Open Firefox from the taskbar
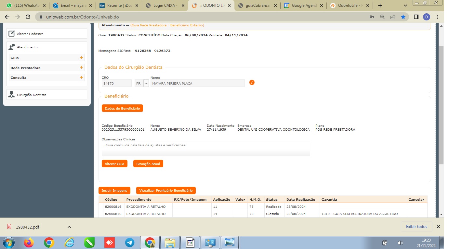 pyautogui.click(x=29, y=243)
